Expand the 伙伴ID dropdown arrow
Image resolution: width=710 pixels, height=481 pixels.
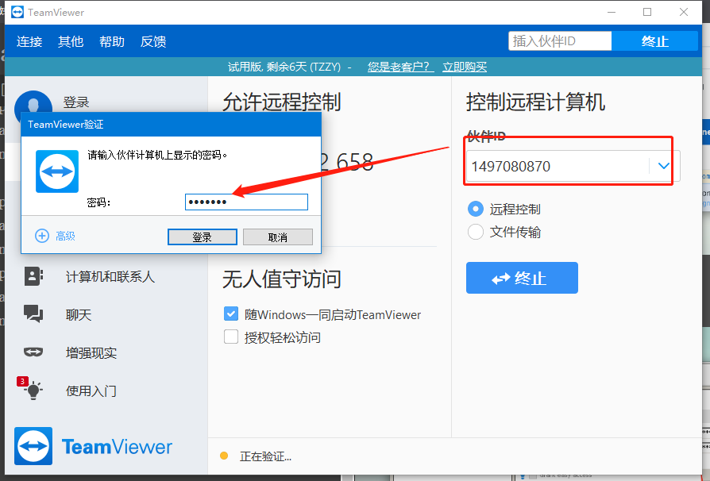[664, 166]
